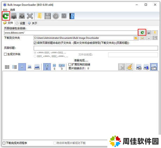
Task: Open the BID menu
Action: (5, 10)
